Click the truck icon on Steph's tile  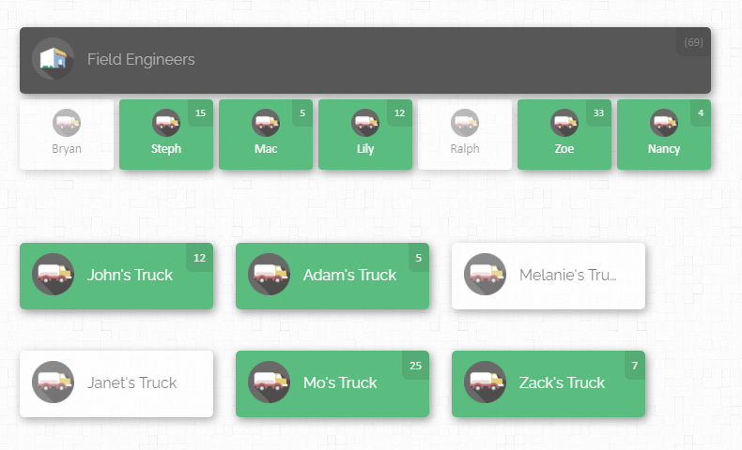[166, 123]
